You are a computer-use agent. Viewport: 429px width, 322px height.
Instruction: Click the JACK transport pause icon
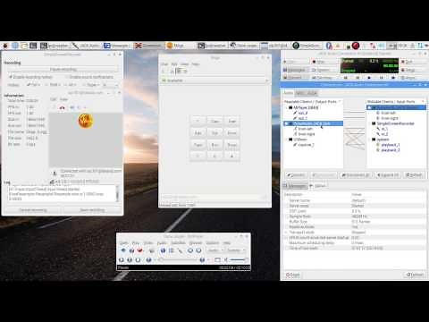coord(381,78)
